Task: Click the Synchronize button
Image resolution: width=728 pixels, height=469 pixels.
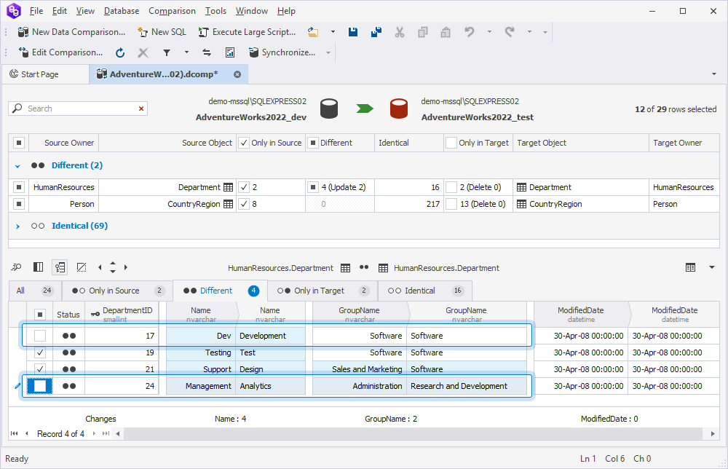Action: pos(282,52)
